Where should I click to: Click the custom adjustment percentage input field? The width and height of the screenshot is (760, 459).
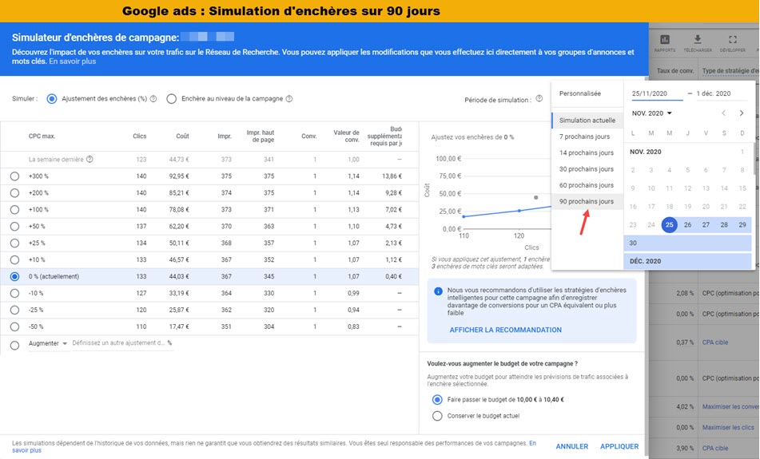coord(121,343)
